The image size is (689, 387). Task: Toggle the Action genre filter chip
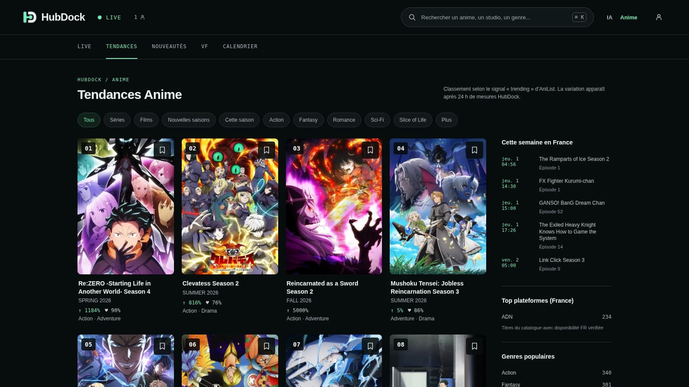click(276, 120)
